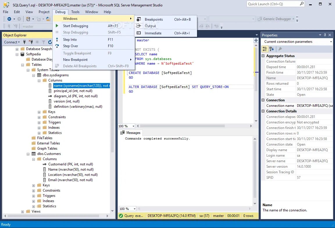This screenshot has height=228, width=335.
Task: Open the Messages pane zoom 100% dropdown
Action: coord(134,208)
